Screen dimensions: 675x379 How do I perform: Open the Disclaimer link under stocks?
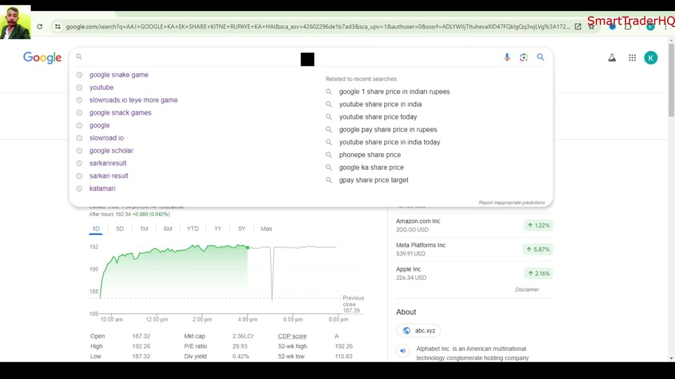coord(527,290)
